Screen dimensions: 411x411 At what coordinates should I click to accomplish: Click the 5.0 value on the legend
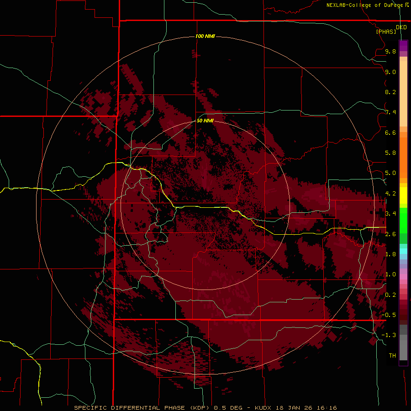tap(390, 173)
